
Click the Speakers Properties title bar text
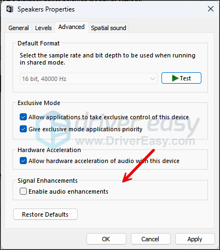(46, 9)
